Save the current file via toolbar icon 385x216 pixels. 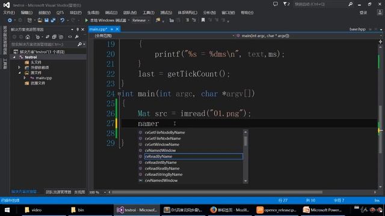point(46,20)
